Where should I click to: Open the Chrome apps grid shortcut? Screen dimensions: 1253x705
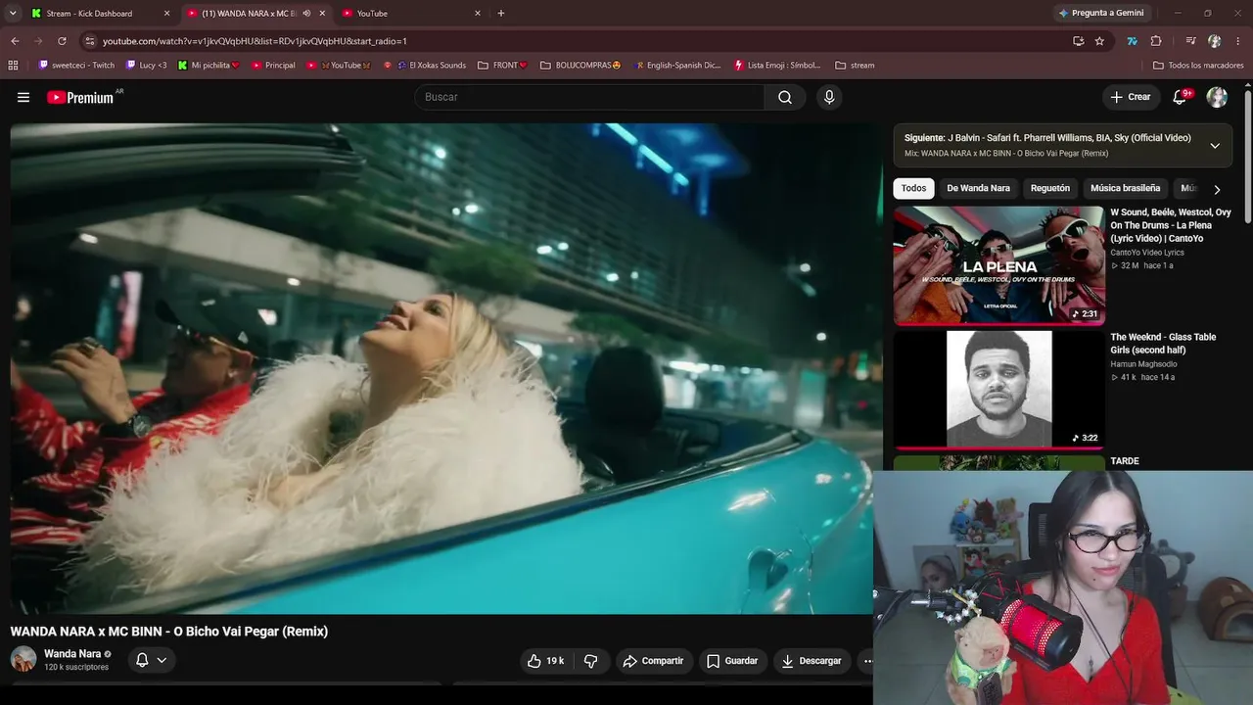[x=13, y=66]
